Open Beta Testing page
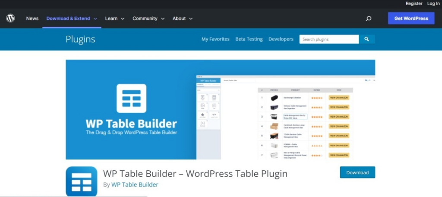The width and height of the screenshot is (442, 197). 249,39
